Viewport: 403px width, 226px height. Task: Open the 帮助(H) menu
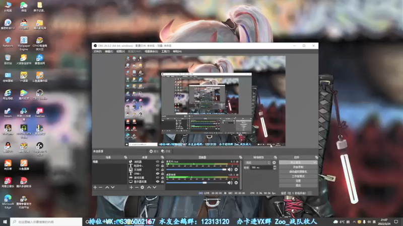177,51
